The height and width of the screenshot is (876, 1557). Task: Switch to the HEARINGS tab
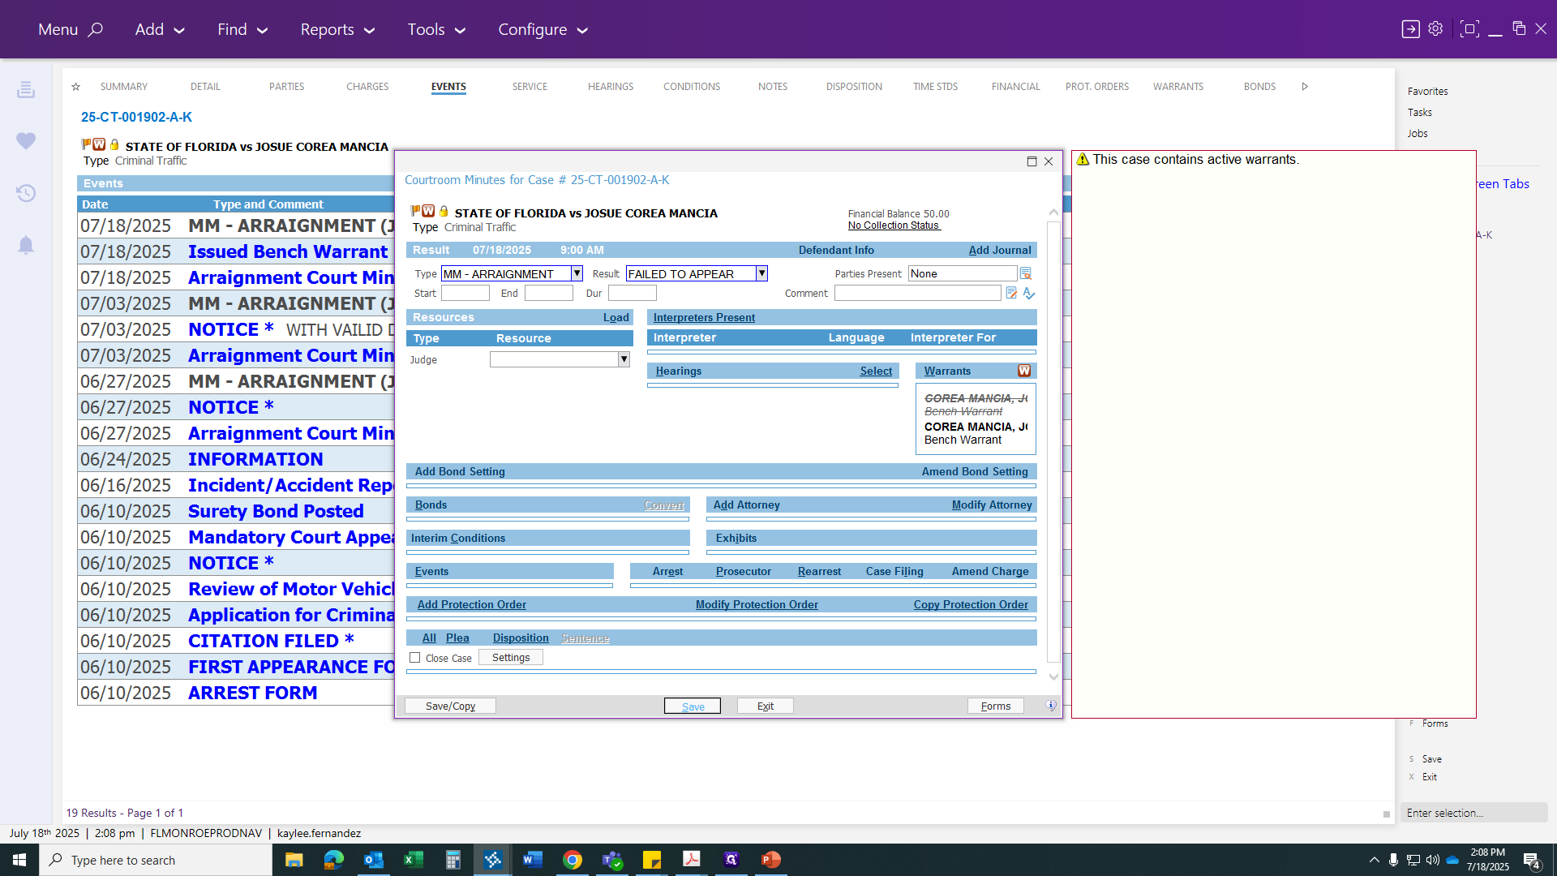(611, 87)
